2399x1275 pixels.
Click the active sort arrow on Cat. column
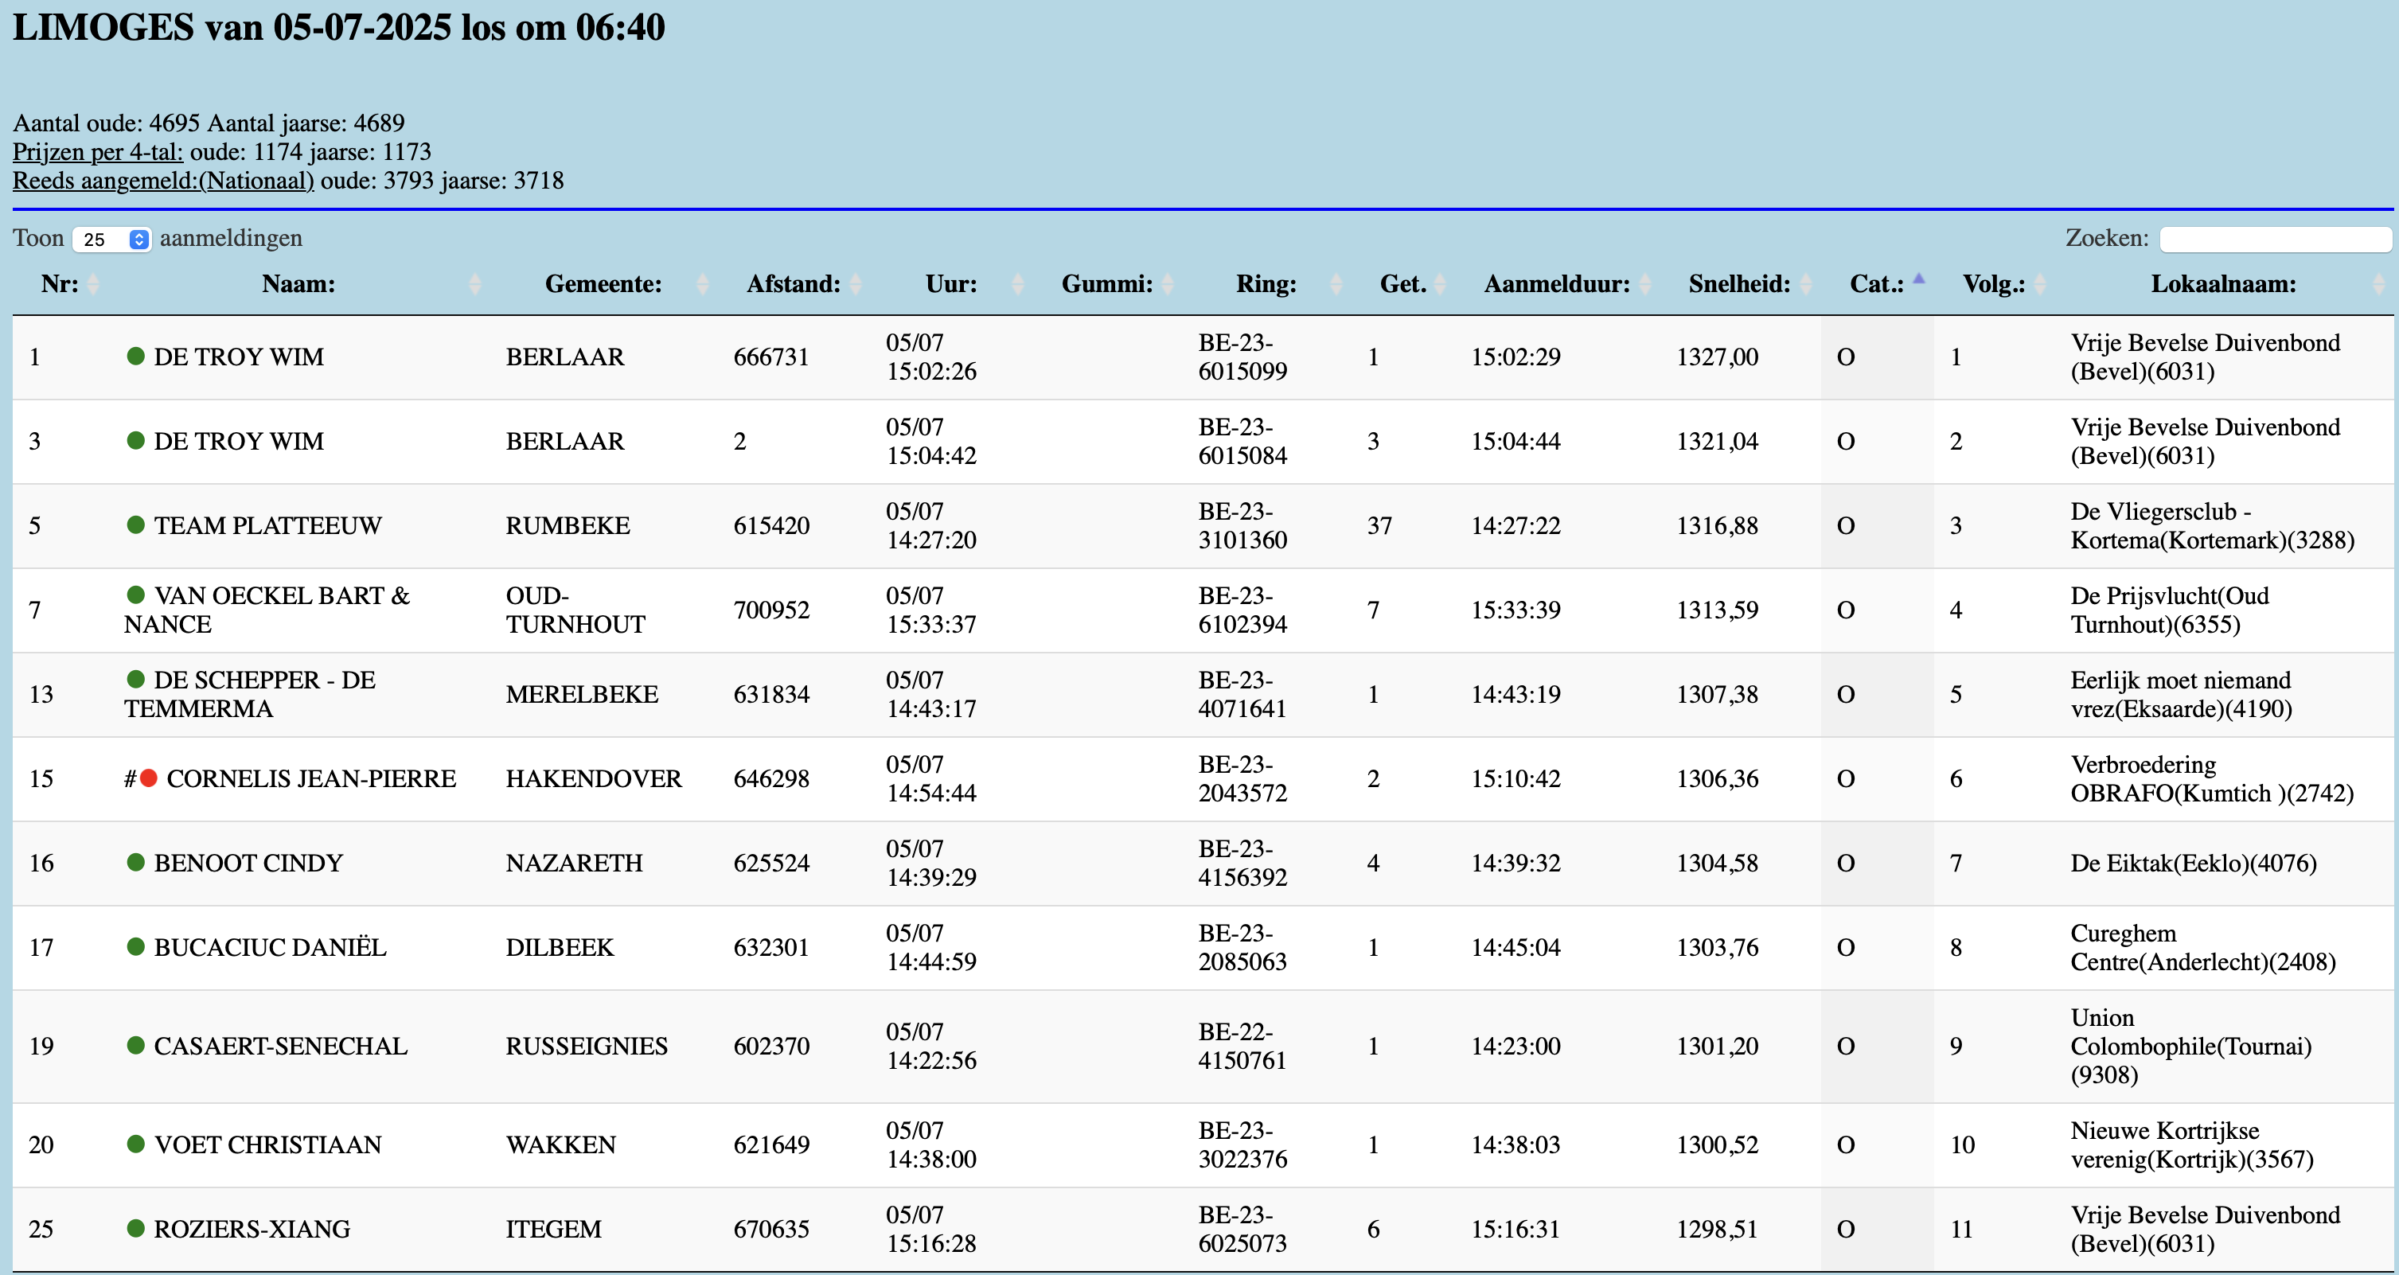(x=1918, y=279)
